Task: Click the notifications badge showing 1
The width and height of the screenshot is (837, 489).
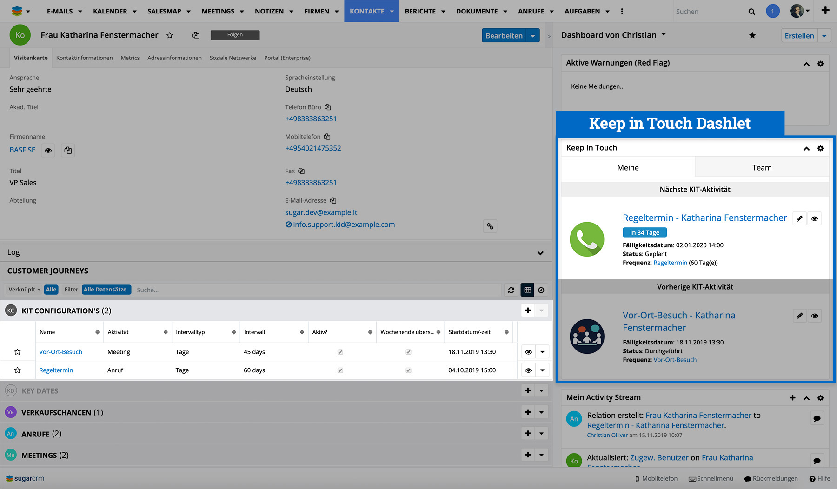Action: coord(772,11)
